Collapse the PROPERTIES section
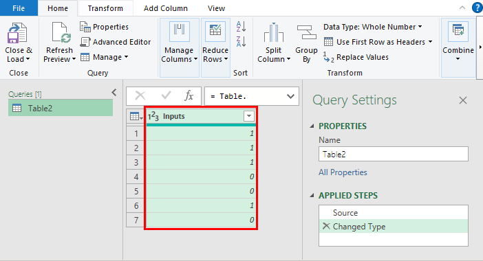 [x=312, y=126]
